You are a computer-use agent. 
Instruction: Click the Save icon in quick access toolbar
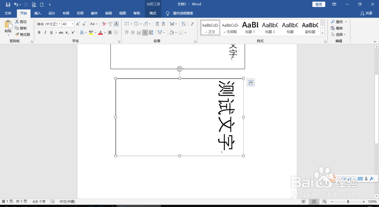pyautogui.click(x=8, y=5)
